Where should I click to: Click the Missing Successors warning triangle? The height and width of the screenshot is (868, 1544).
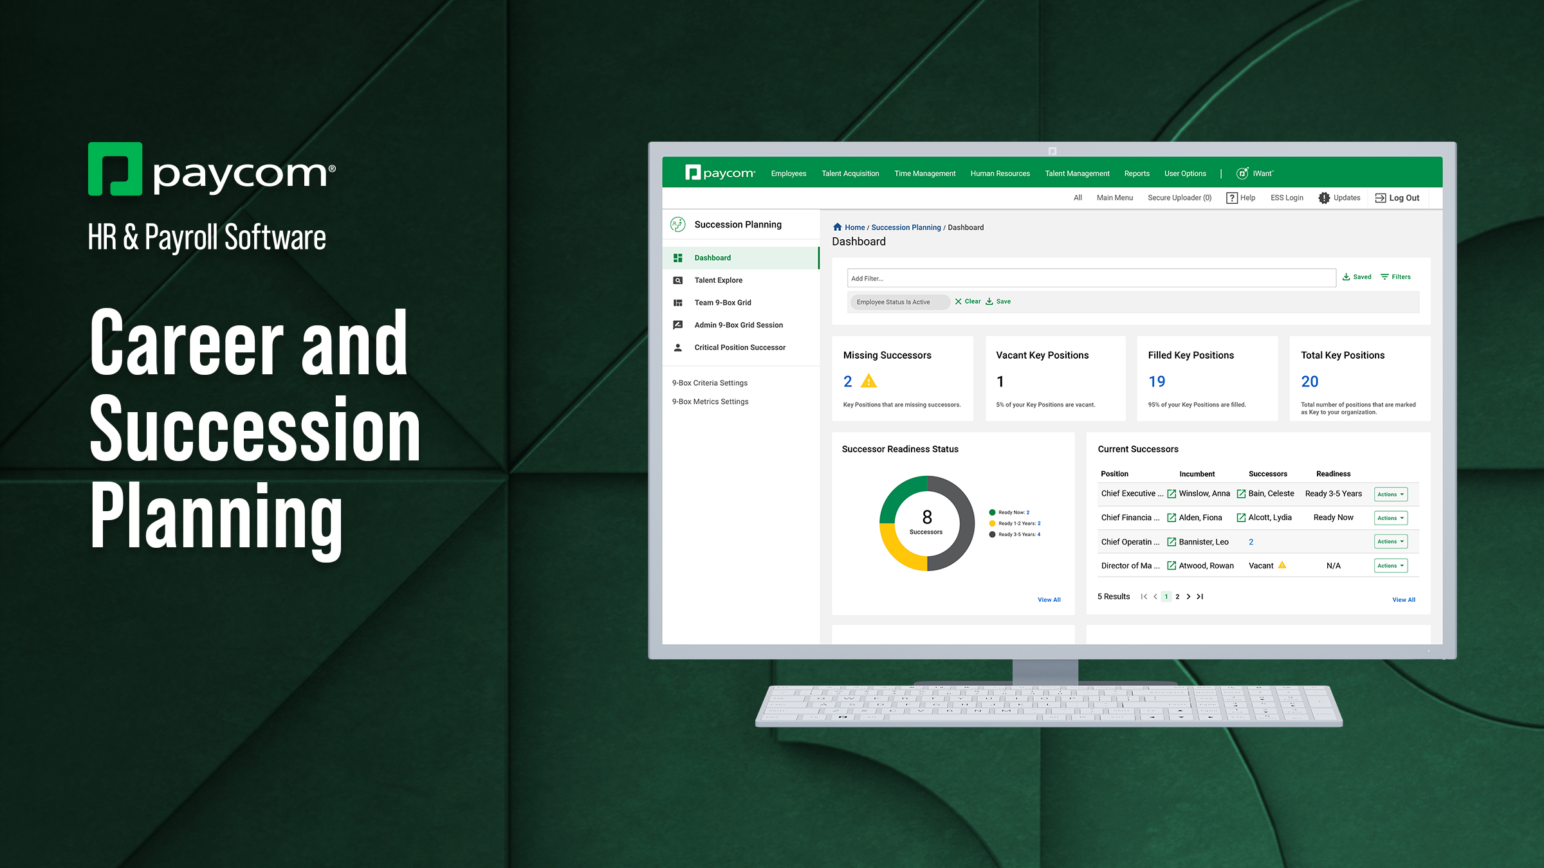pyautogui.click(x=868, y=381)
